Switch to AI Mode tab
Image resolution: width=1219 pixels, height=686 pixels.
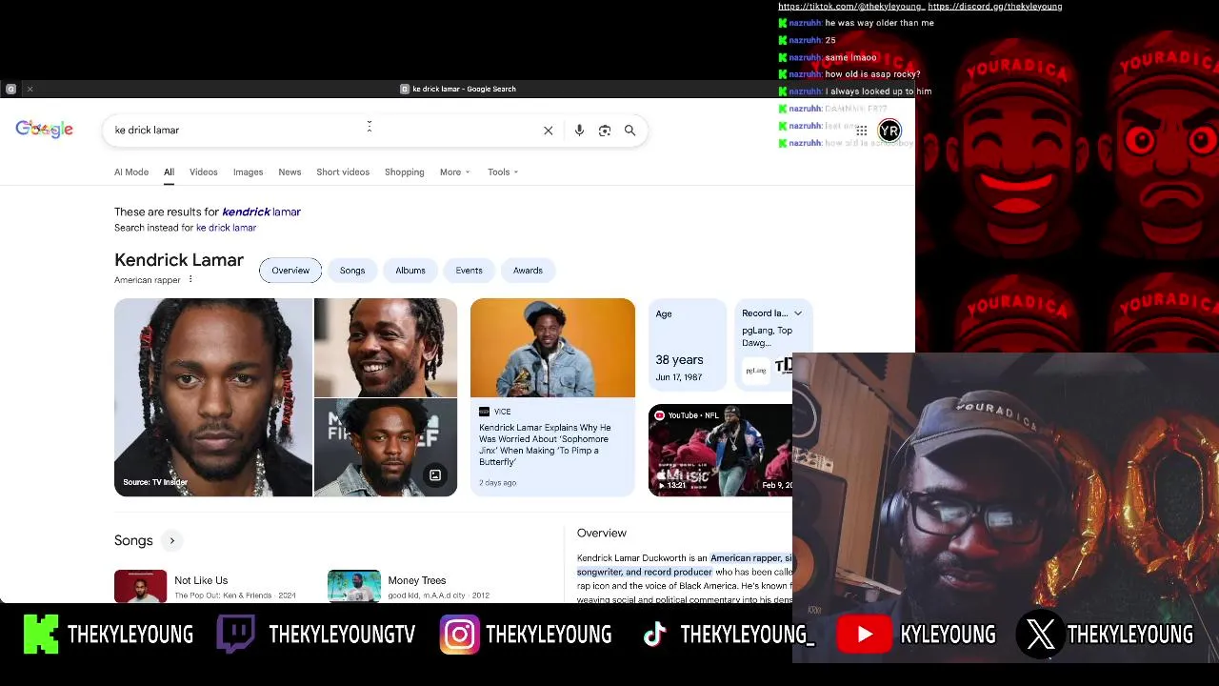click(x=131, y=172)
